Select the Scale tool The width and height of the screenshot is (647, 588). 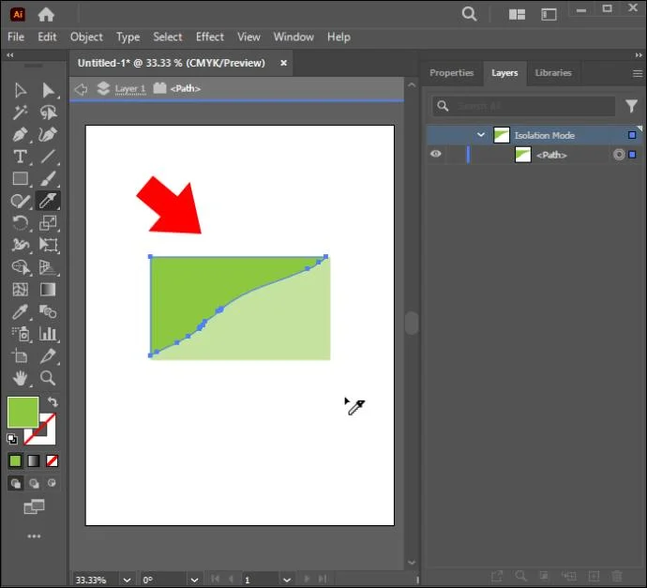(48, 223)
